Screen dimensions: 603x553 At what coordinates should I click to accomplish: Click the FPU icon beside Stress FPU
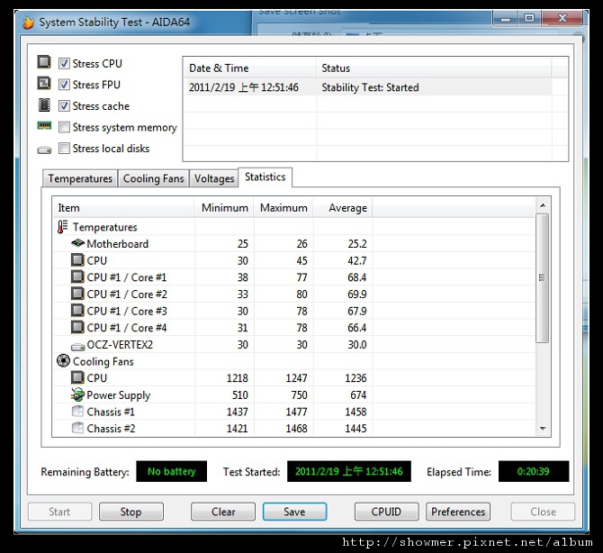click(44, 83)
